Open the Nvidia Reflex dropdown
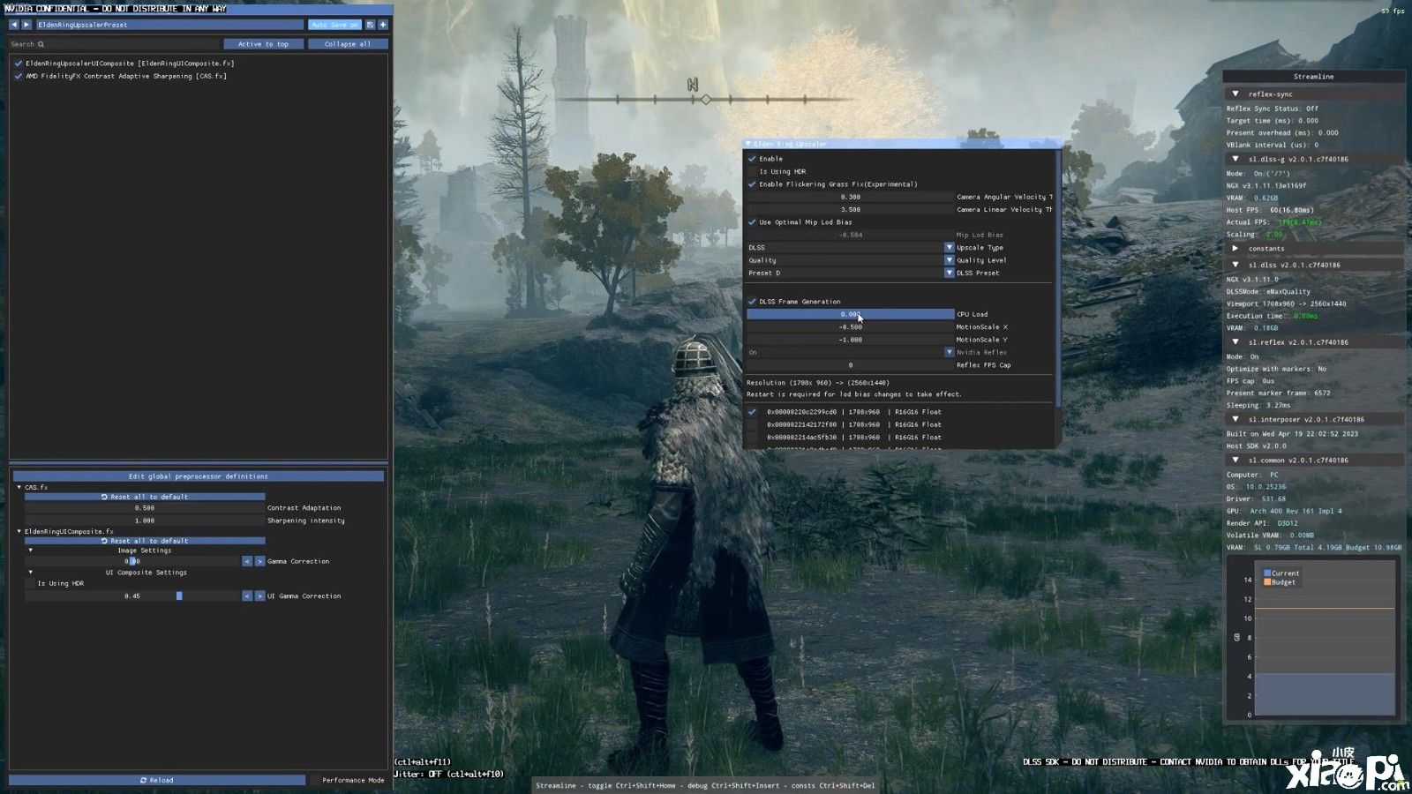Image resolution: width=1412 pixels, height=794 pixels. 949,352
